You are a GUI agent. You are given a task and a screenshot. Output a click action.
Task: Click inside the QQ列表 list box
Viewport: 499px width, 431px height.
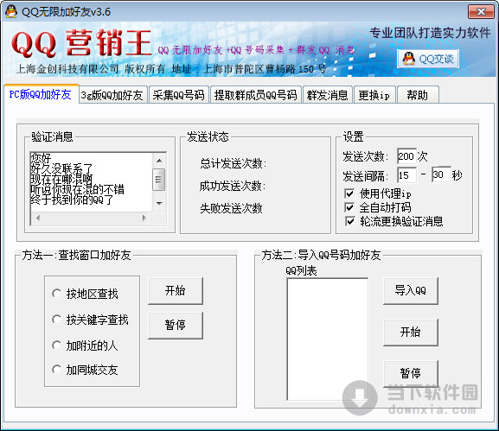point(328,339)
